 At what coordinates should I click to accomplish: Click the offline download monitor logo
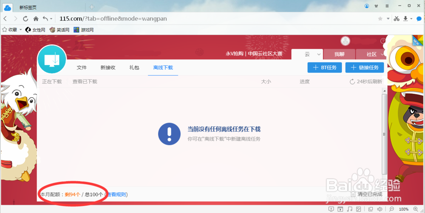(52, 59)
